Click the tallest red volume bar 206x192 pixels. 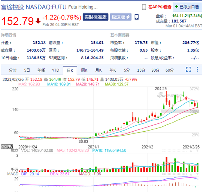[166, 164]
